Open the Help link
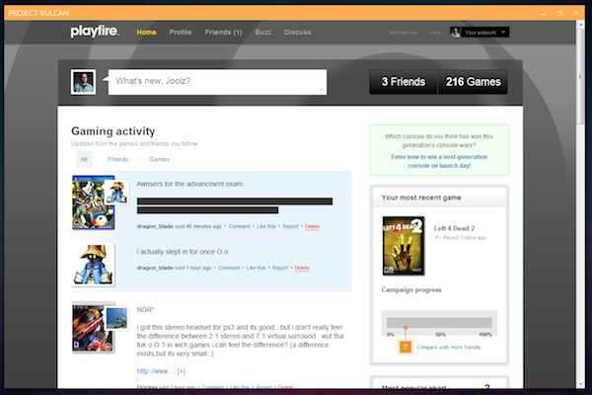 point(435,33)
